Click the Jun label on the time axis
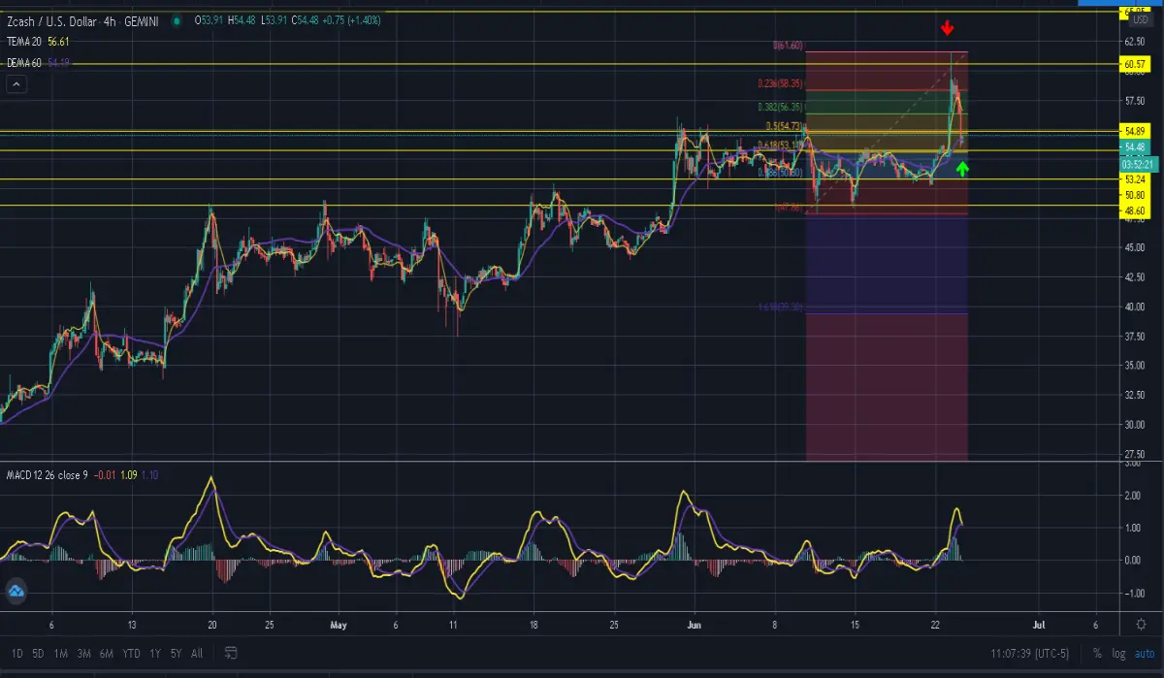 point(695,626)
